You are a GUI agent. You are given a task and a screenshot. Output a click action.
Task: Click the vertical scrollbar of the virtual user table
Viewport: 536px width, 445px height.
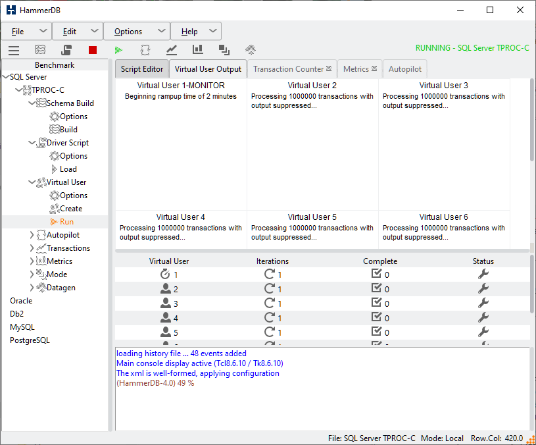point(532,284)
